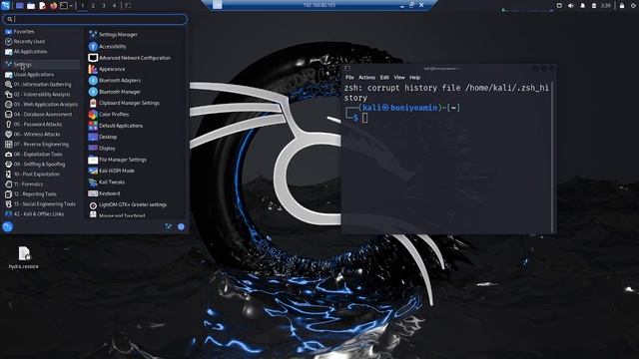639x359 pixels.
Task: Launch Bluetooth Manager
Action: click(x=136, y=92)
